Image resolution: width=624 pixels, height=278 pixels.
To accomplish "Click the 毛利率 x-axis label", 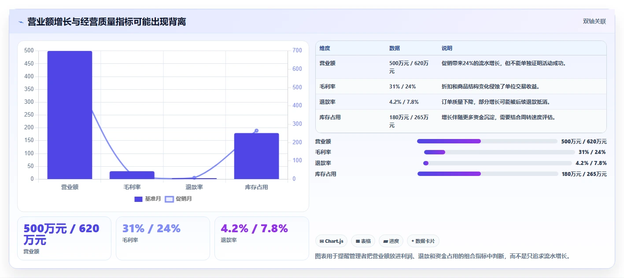I will (132, 187).
